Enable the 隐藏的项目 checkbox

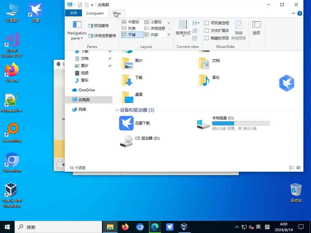[x=207, y=38]
